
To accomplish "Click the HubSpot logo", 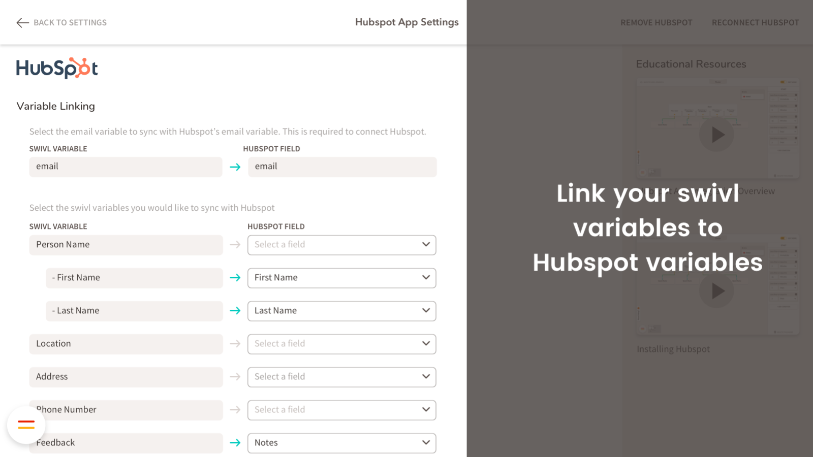I will (57, 68).
